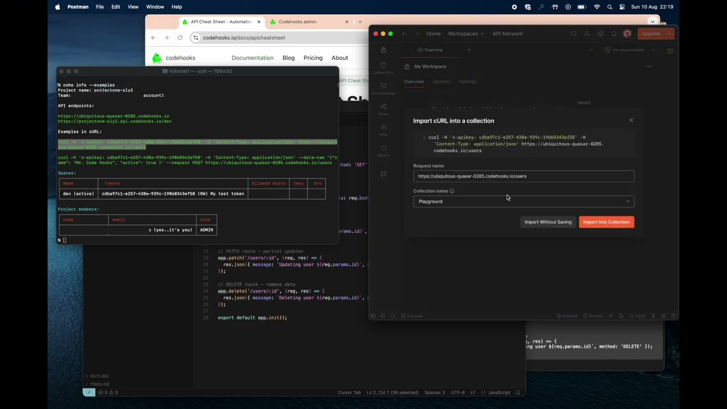Viewport: 727px width, 409px height.
Task: Open Collections in Postman sidebar
Action: [x=383, y=68]
